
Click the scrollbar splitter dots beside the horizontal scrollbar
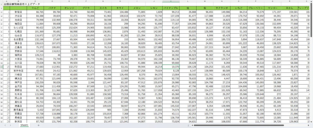click(x=188, y=125)
